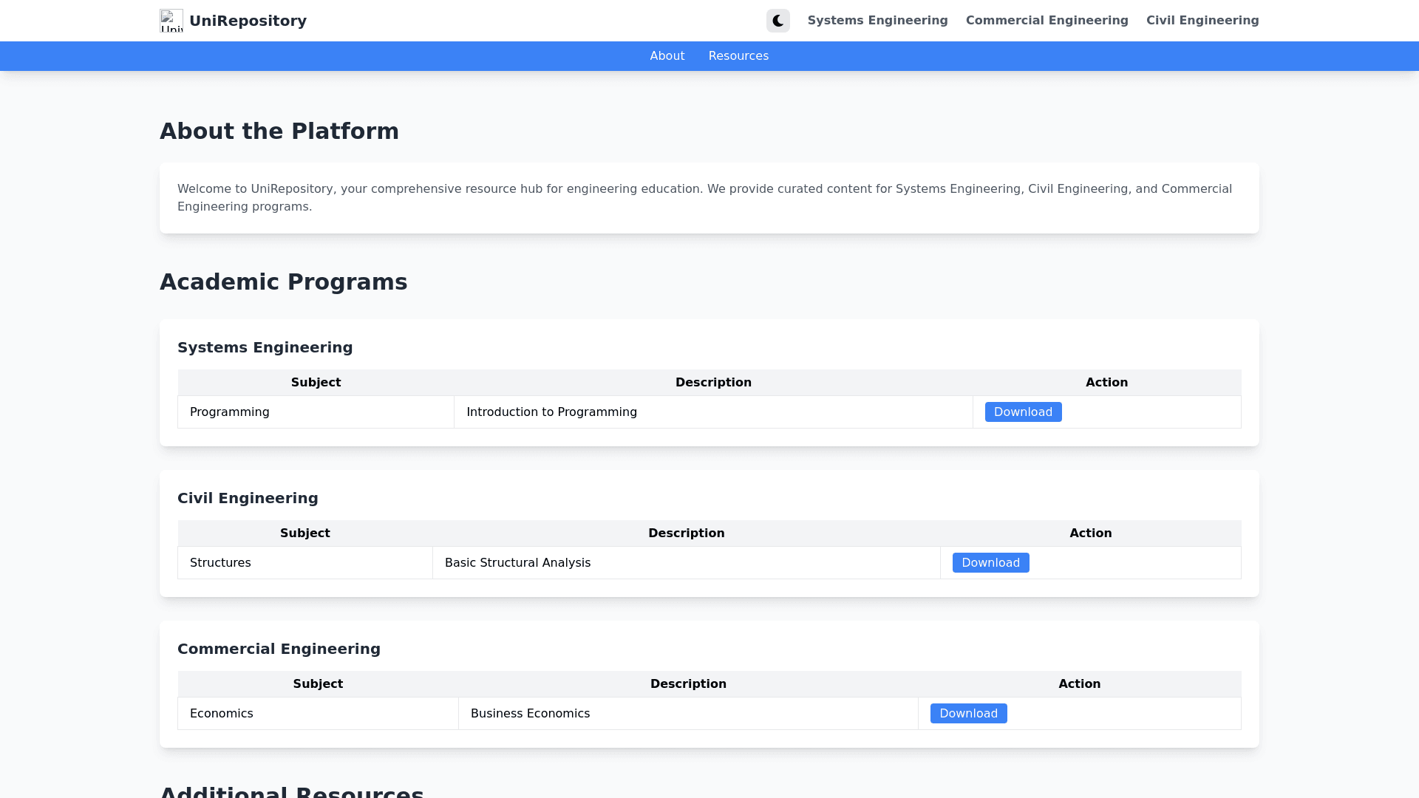Click the Academic Programs heading
The height and width of the screenshot is (798, 1419).
coord(283,282)
